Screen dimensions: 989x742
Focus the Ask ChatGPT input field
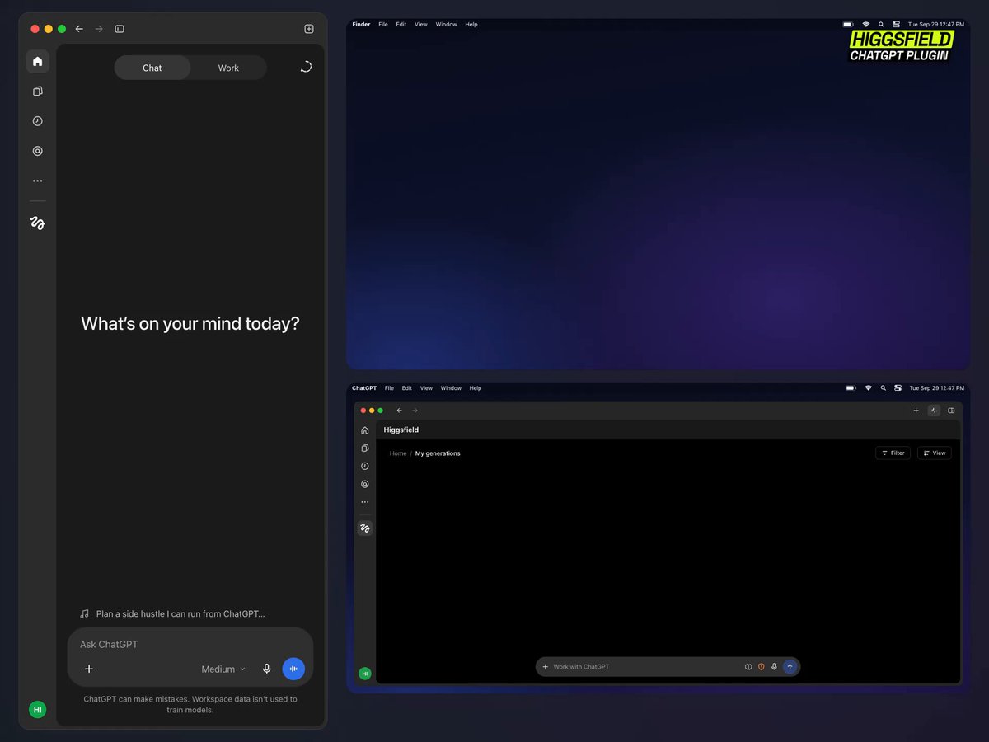pos(190,644)
